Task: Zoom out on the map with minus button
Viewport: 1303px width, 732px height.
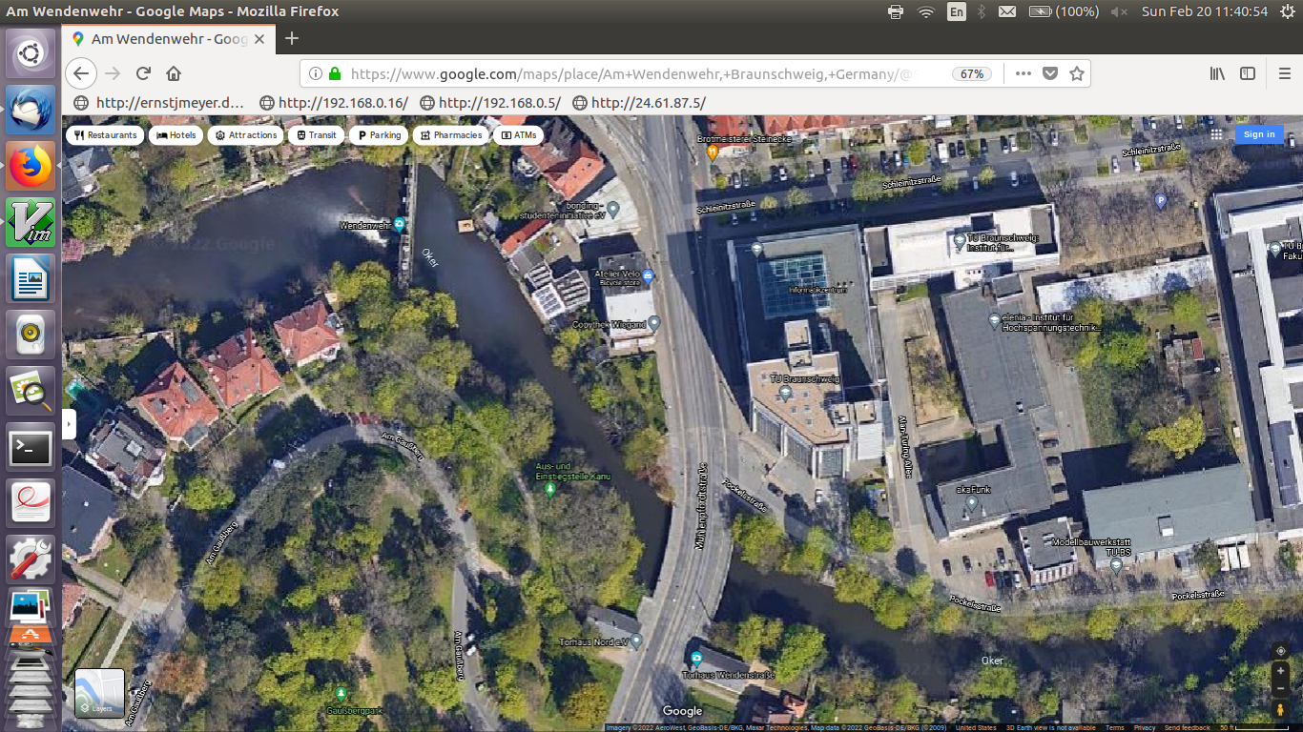Action: pos(1280,688)
